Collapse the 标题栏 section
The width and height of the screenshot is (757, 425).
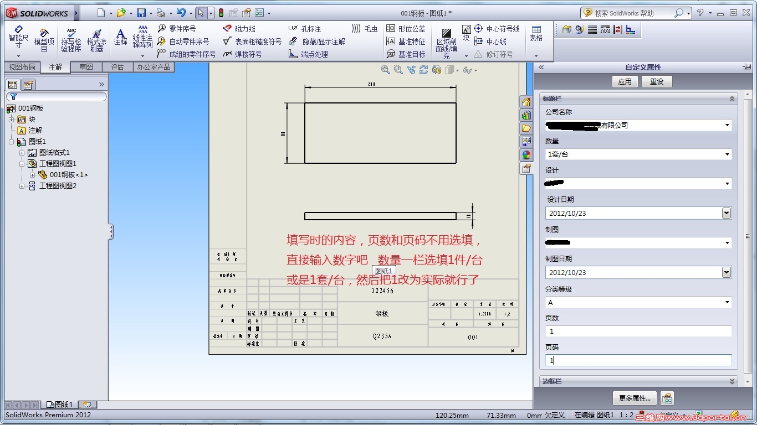[x=732, y=99]
